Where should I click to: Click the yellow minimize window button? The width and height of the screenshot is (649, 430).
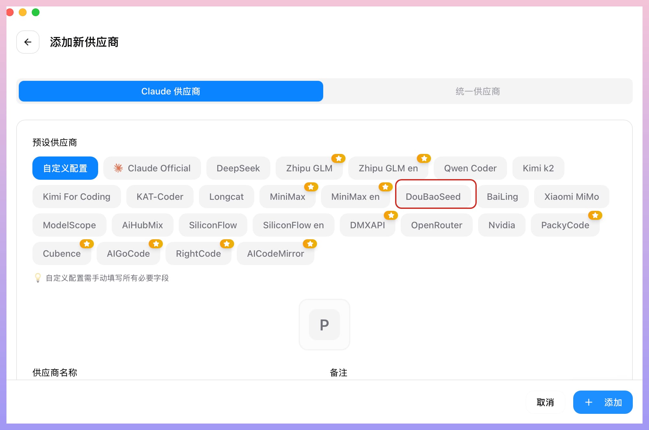[23, 12]
